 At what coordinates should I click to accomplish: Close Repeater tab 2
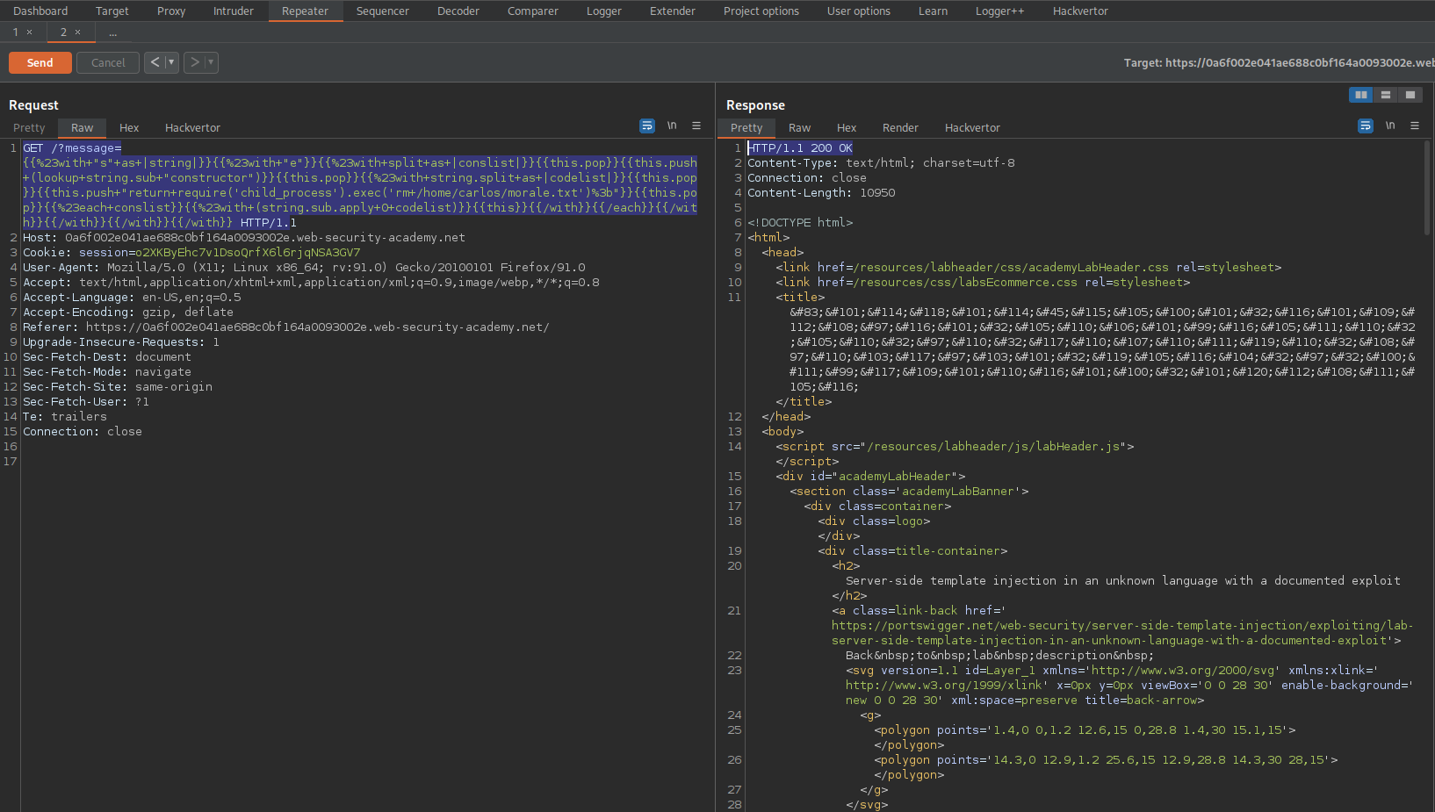[77, 32]
